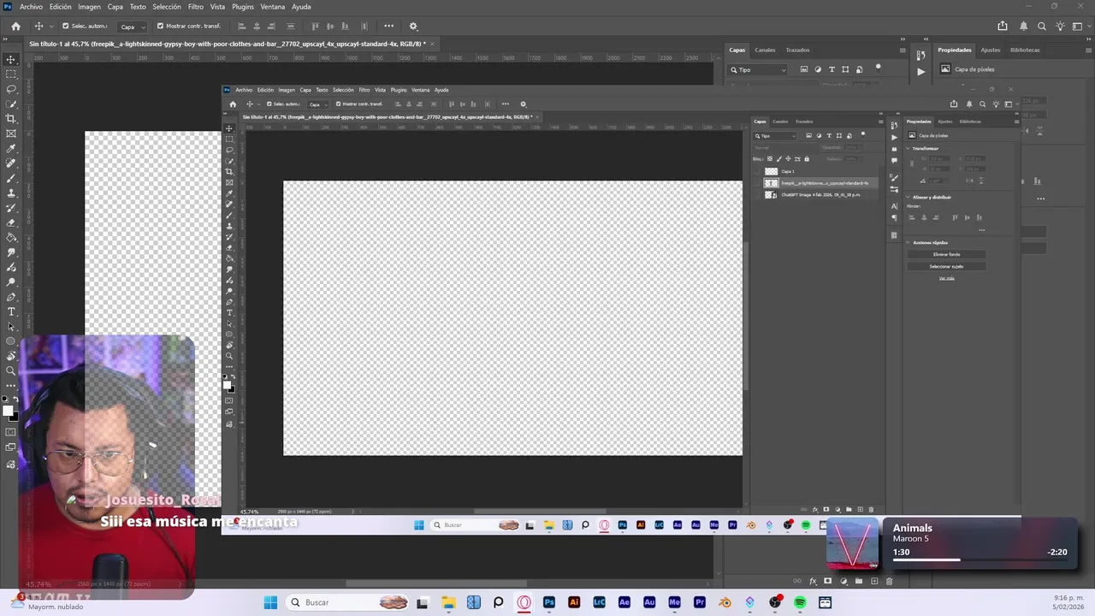The height and width of the screenshot is (616, 1095).
Task: Select the Eraser tool
Action: [x=11, y=222]
